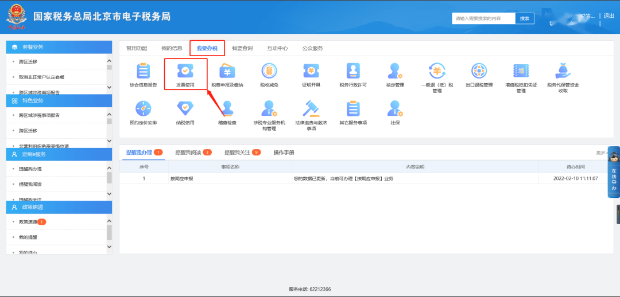This screenshot has width=620, height=297.
Task: Click the search input field in header
Action: (483, 18)
